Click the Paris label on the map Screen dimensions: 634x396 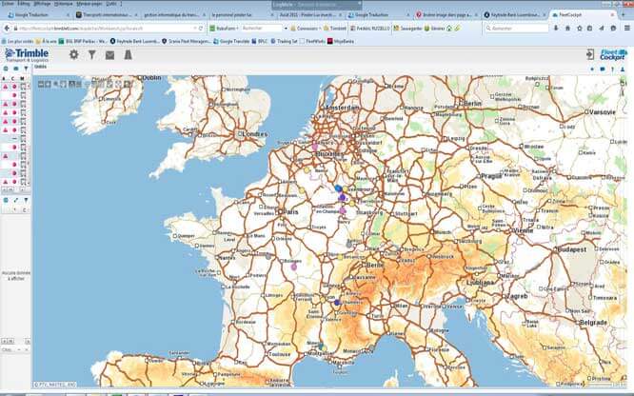[x=290, y=211]
